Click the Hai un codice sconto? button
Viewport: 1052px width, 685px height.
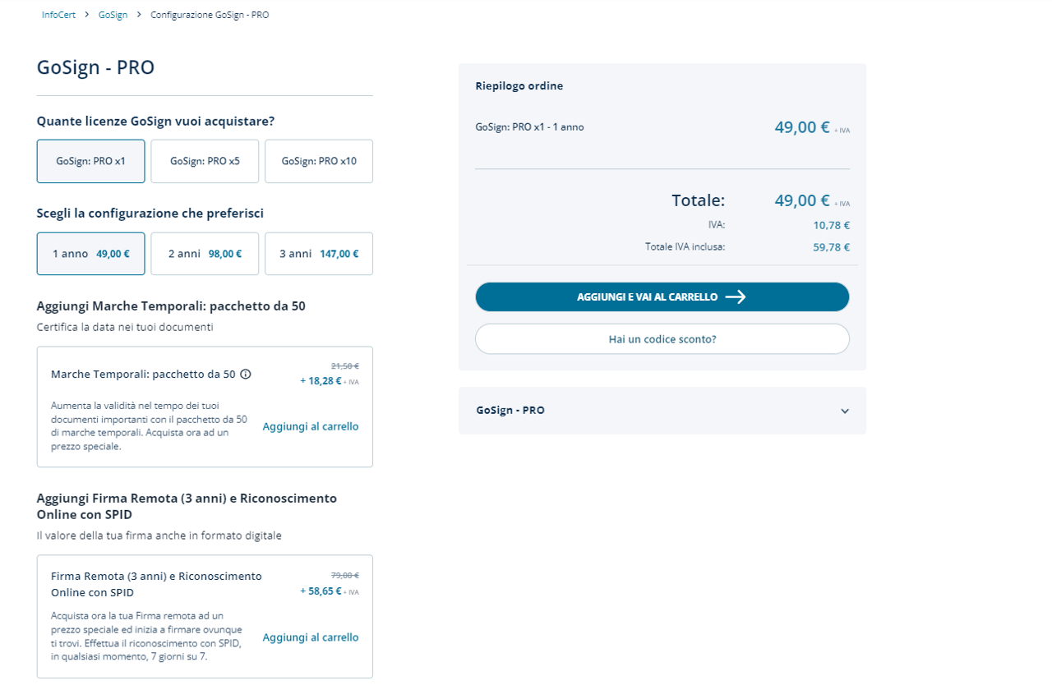click(x=662, y=339)
